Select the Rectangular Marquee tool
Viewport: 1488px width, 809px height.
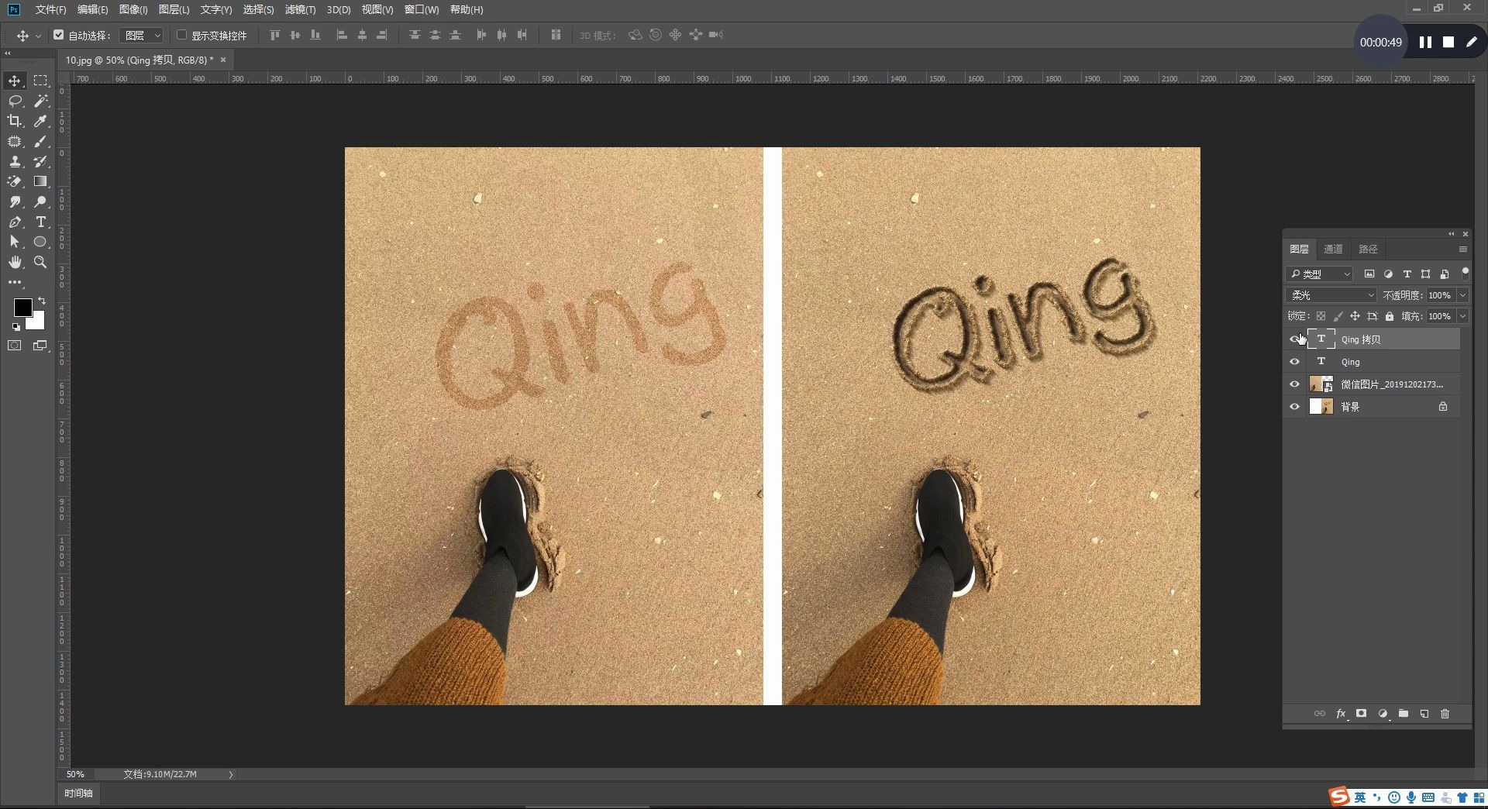[40, 81]
